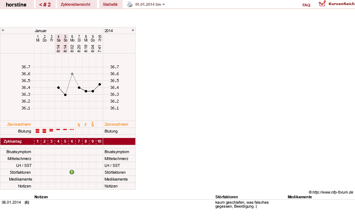The image size is (355, 216).
Task: Select the grey excluded temperature point at 36.6
Action: (72, 74)
